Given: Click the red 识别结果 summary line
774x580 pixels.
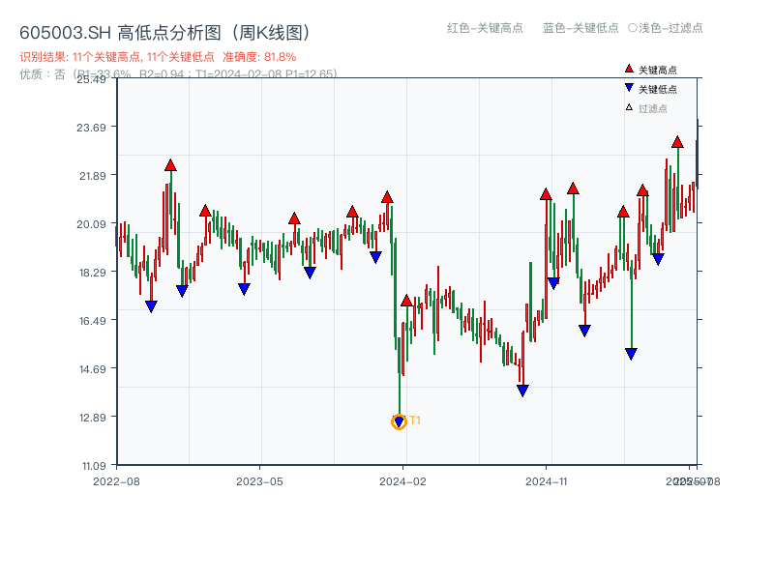Looking at the screenshot, I should (158, 57).
